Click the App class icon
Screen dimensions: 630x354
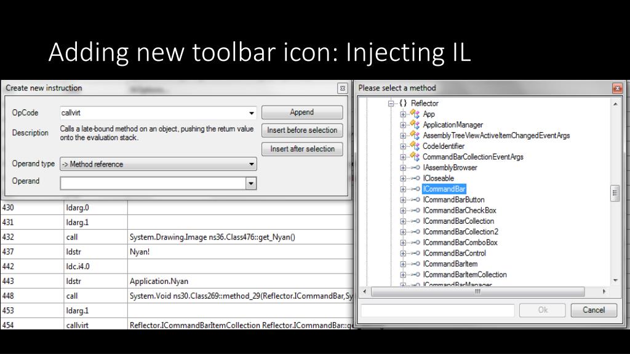click(x=415, y=114)
